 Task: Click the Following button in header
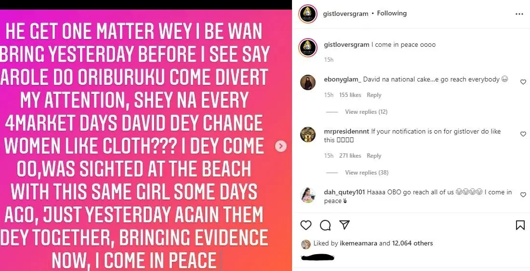pyautogui.click(x=392, y=14)
